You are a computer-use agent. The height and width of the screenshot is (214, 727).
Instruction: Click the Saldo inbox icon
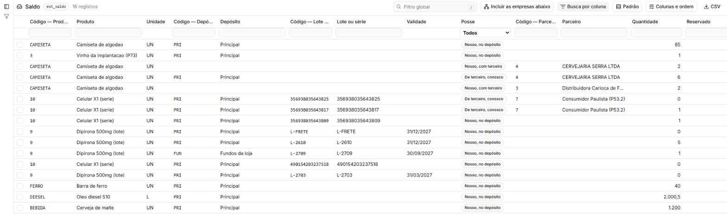[19, 7]
